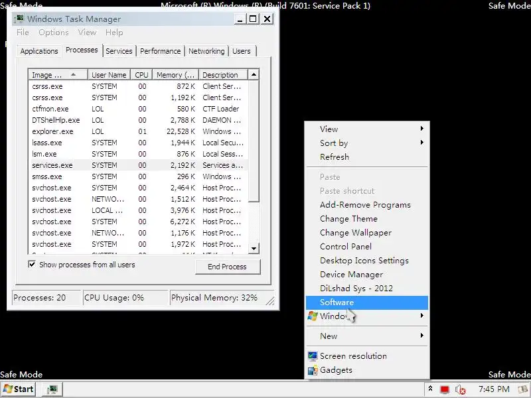Open the File menu in Task Manager
Screen dimensions: 531x398
tap(23, 33)
